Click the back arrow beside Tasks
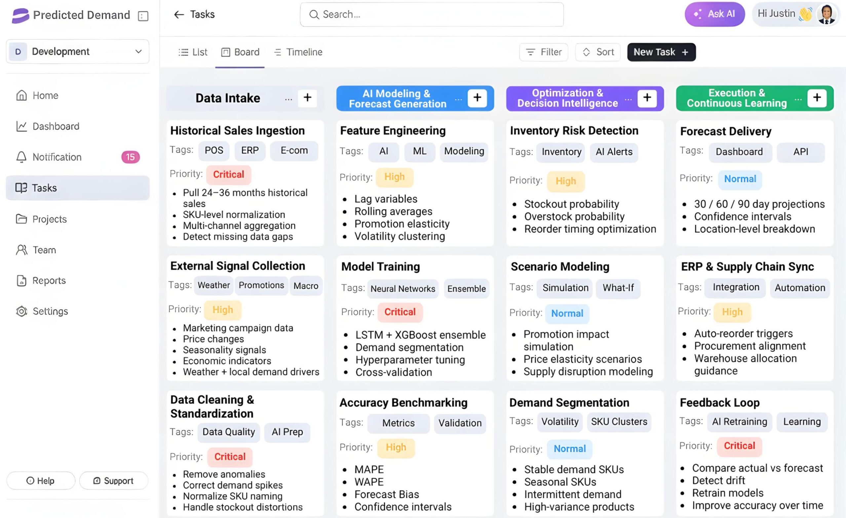846x518 pixels. click(179, 15)
